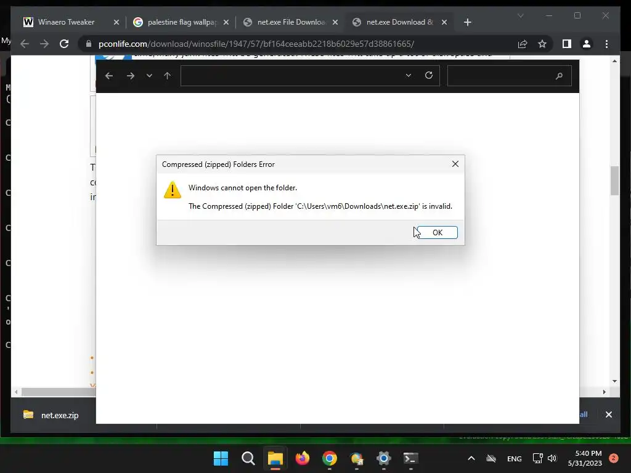Reload the pconlife page in Chrome
The height and width of the screenshot is (473, 631).
pos(64,44)
